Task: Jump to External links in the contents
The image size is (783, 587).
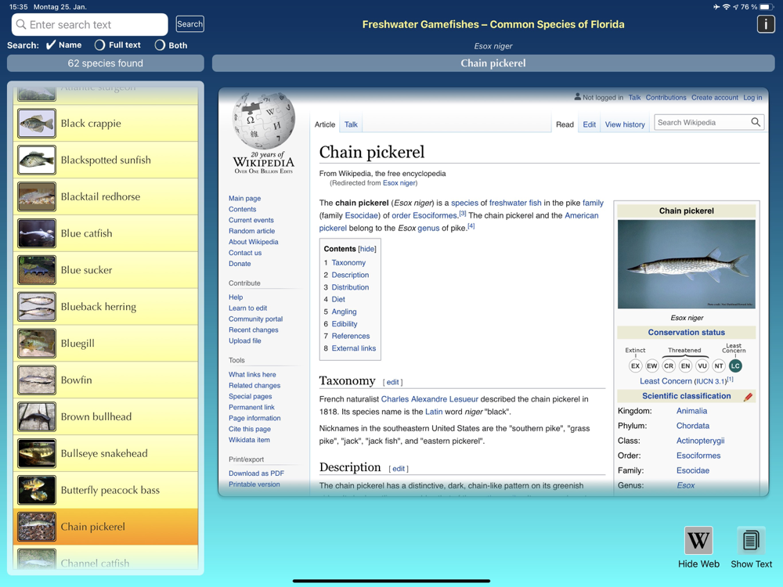Action: click(354, 348)
